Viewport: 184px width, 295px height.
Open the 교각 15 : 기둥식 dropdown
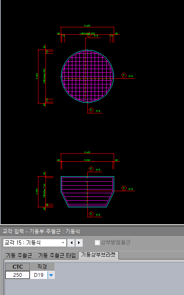click(35, 243)
